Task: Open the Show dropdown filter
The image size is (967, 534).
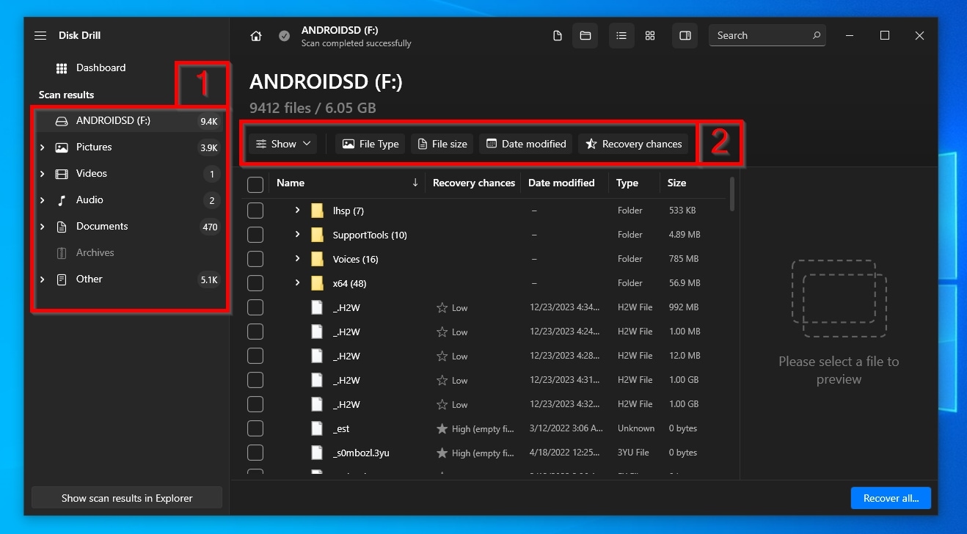Action: (283, 144)
